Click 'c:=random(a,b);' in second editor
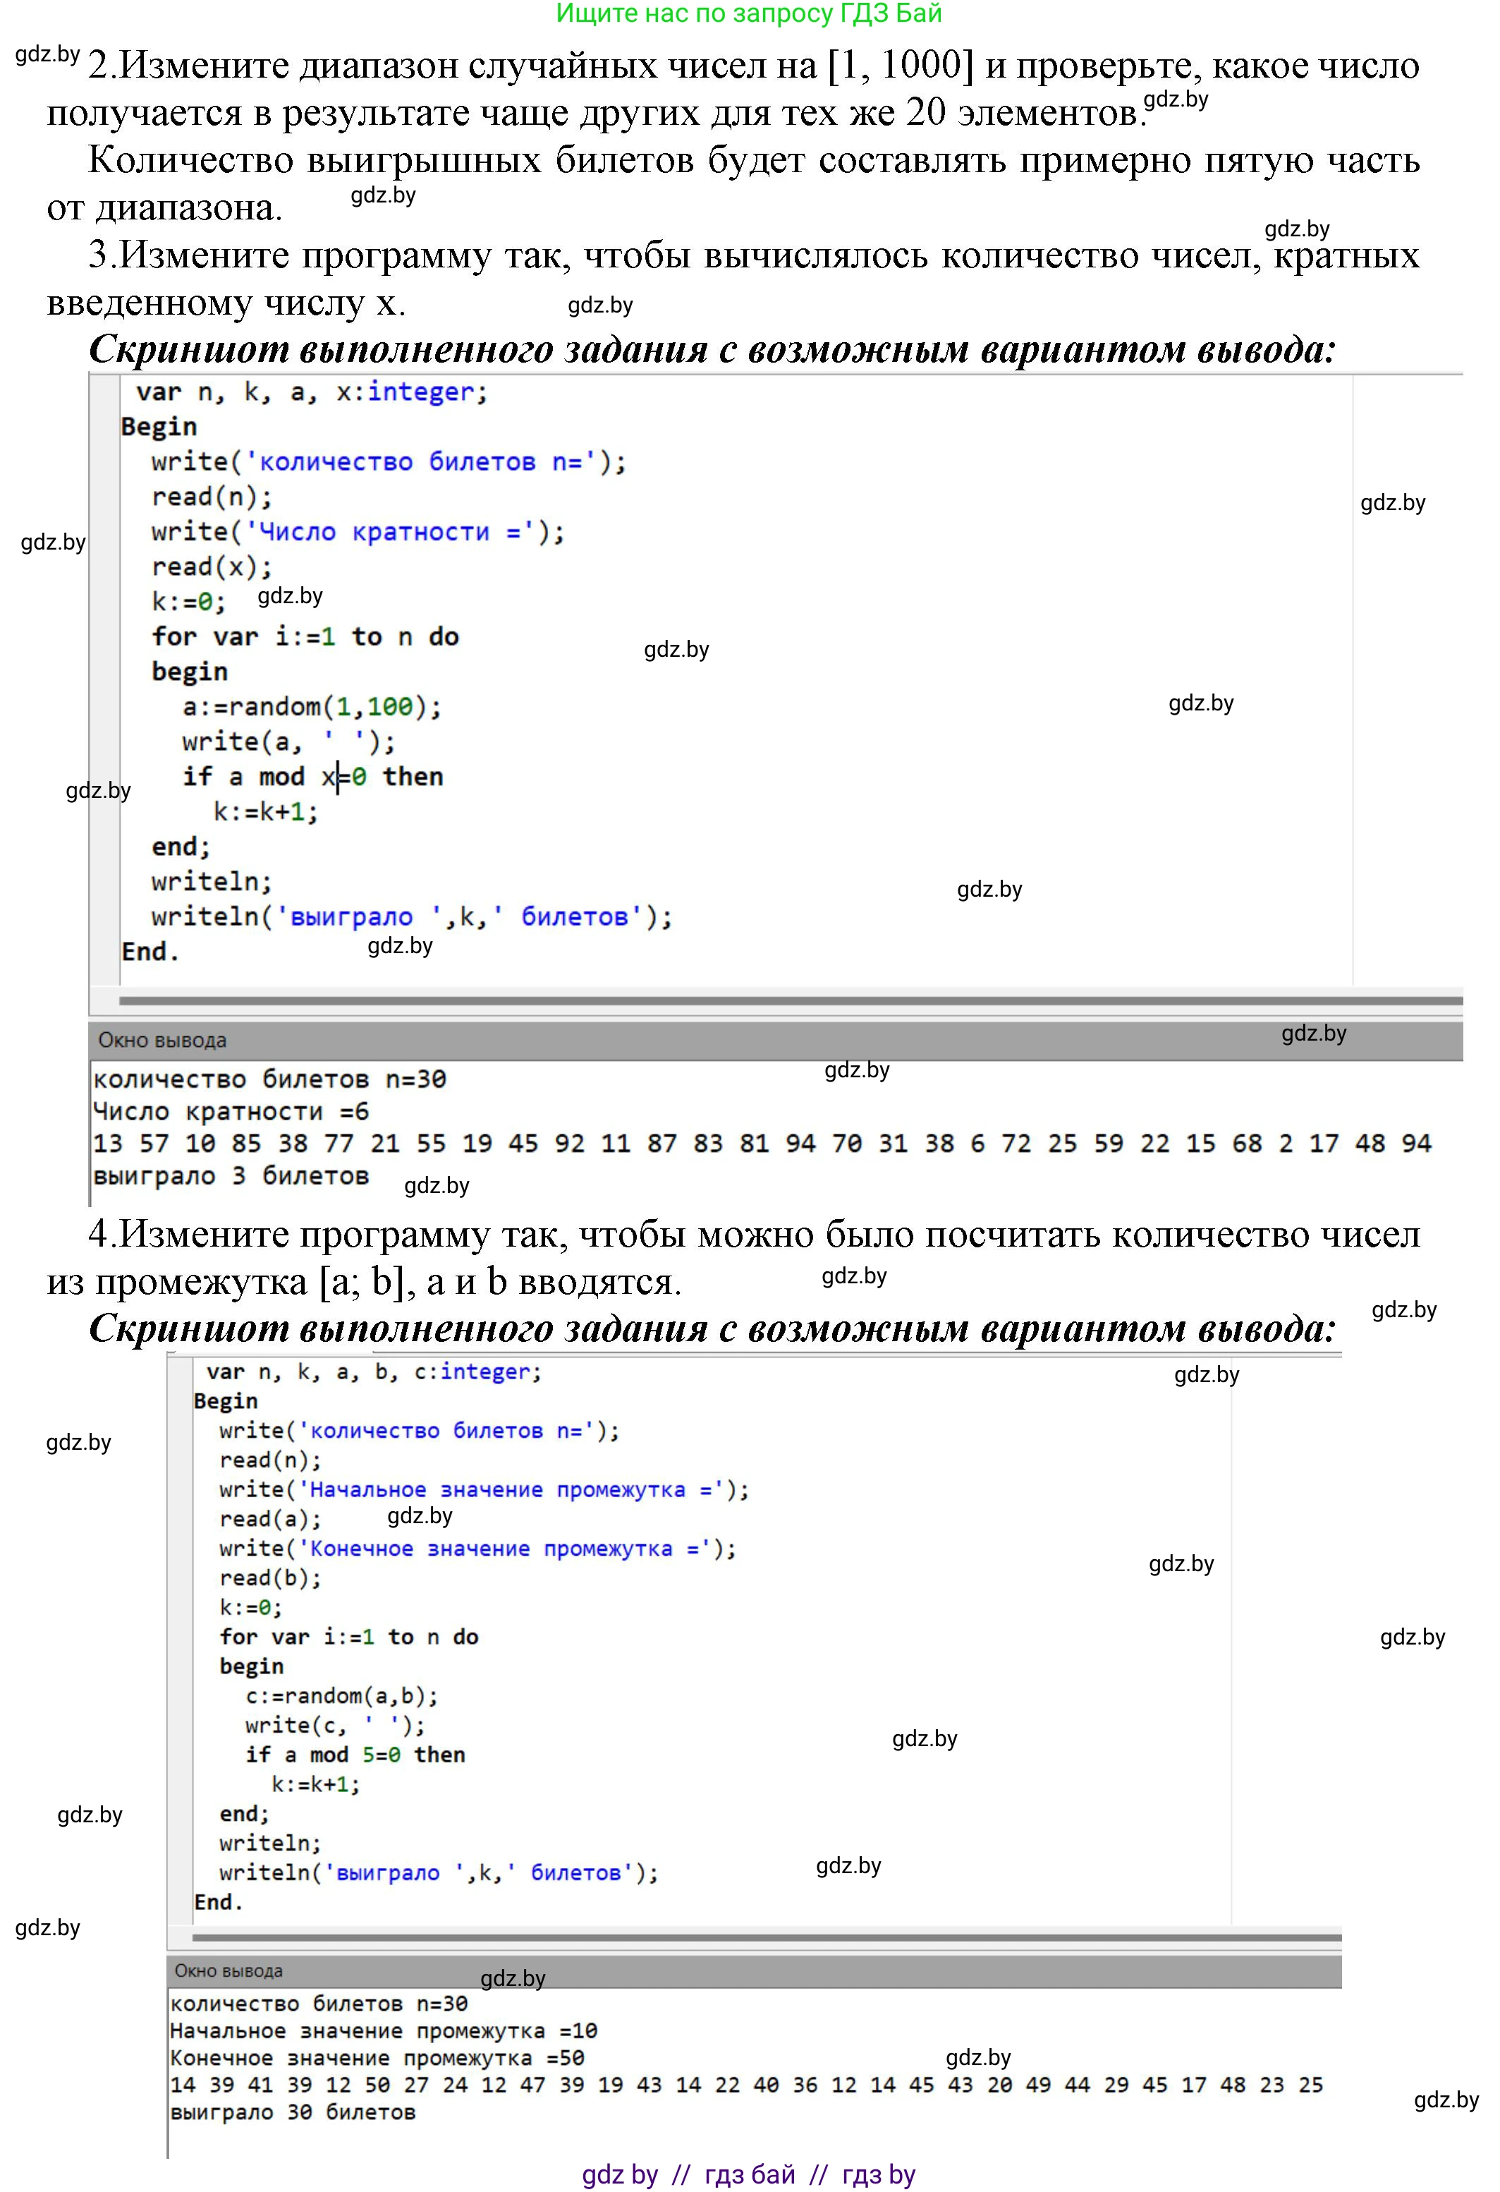The width and height of the screenshot is (1500, 2192). (341, 1696)
